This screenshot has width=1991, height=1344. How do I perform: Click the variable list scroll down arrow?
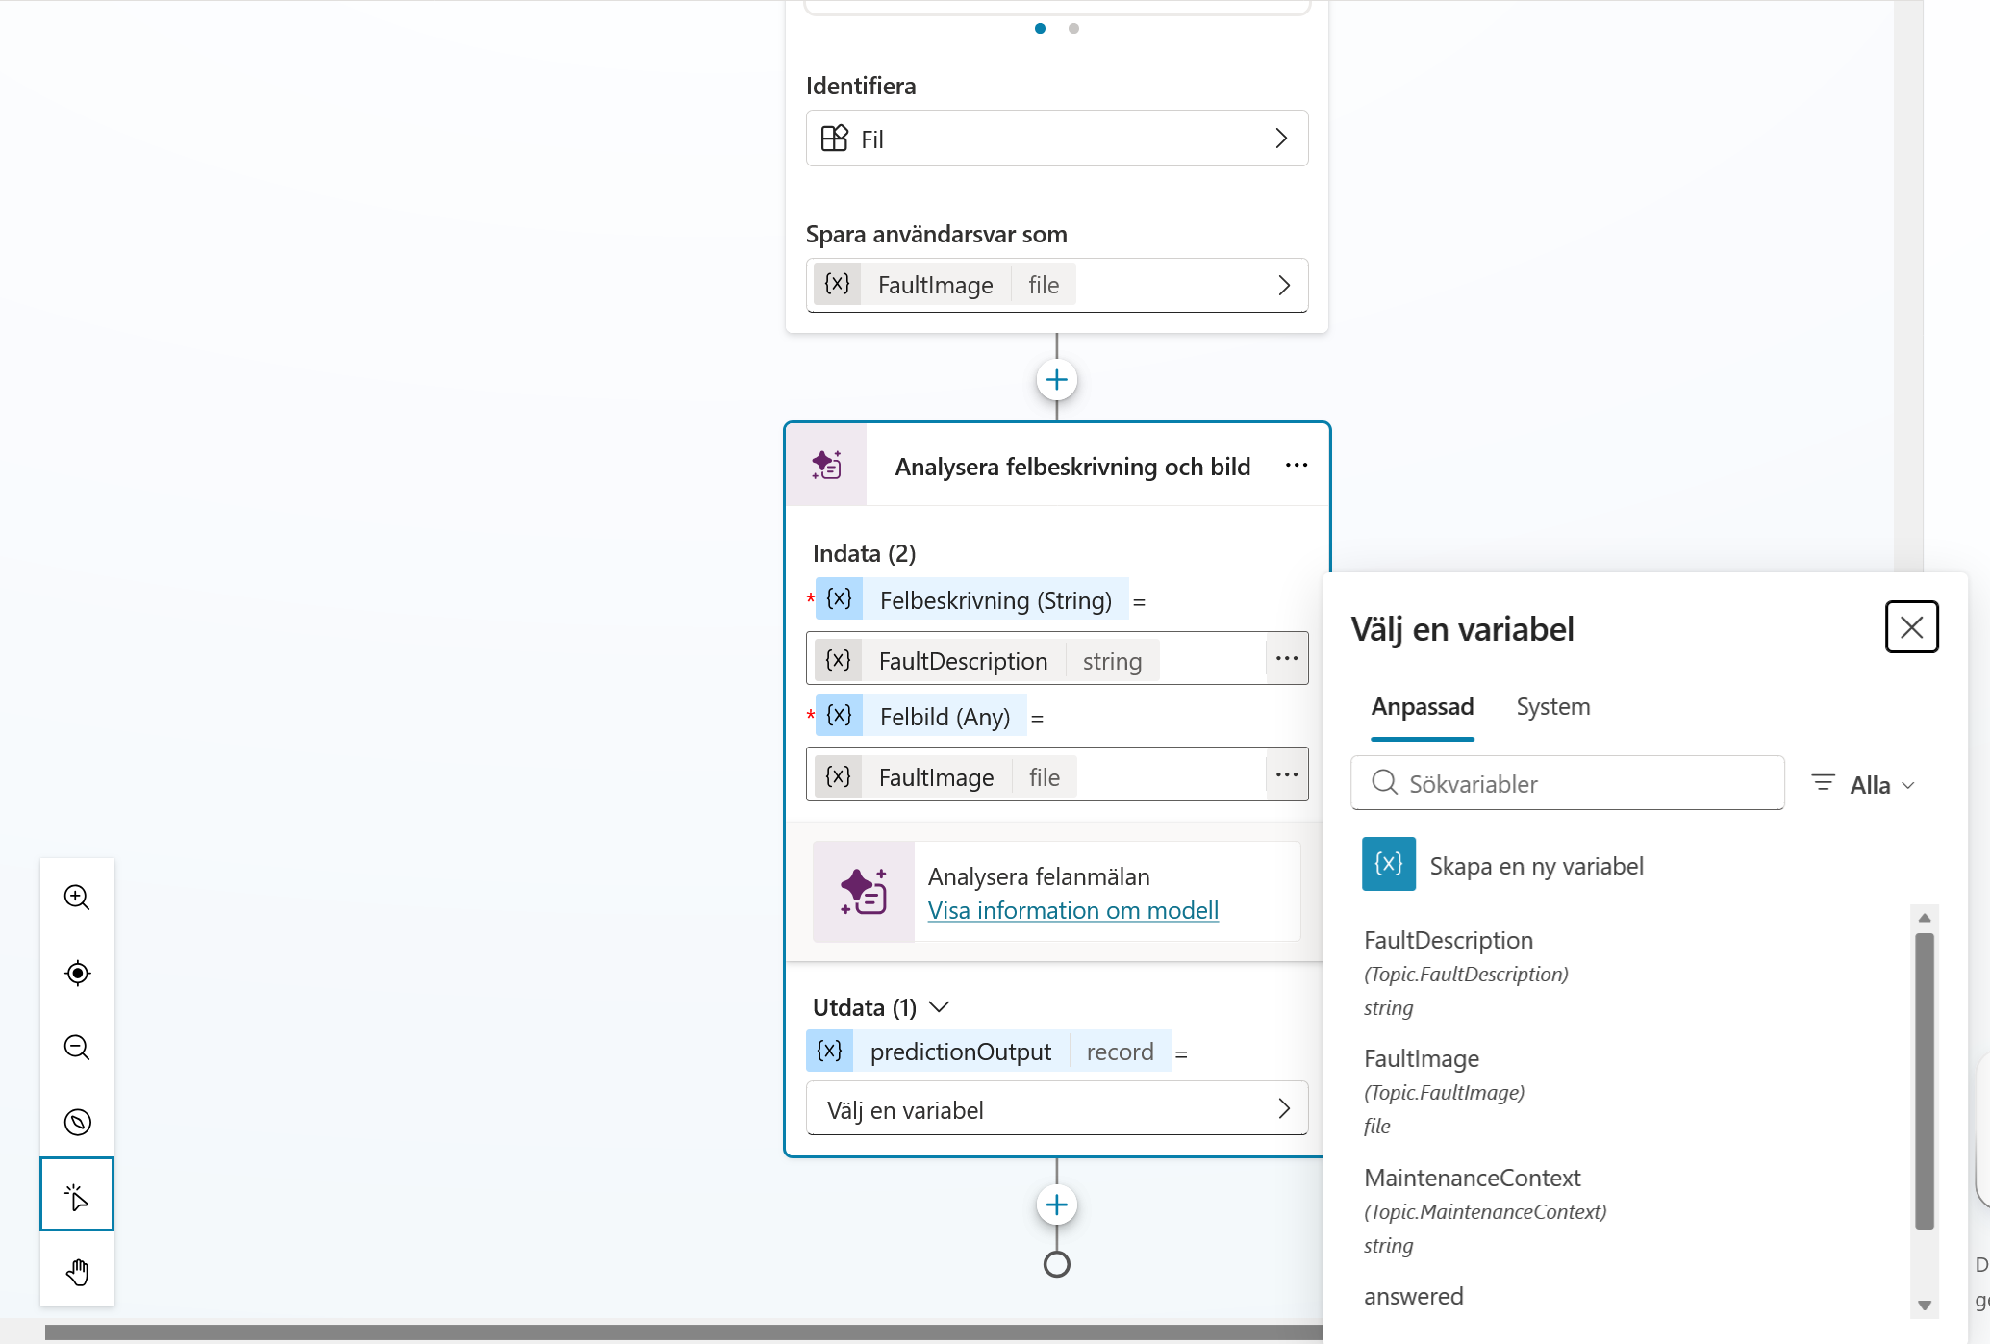[x=1924, y=1306]
